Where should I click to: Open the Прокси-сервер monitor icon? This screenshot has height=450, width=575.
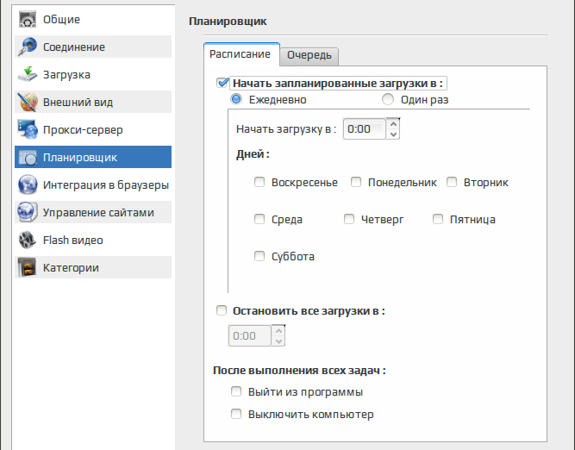pos(28,129)
